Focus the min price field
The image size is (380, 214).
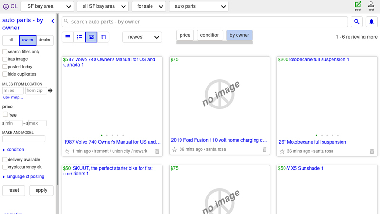pyautogui.click(x=14, y=123)
